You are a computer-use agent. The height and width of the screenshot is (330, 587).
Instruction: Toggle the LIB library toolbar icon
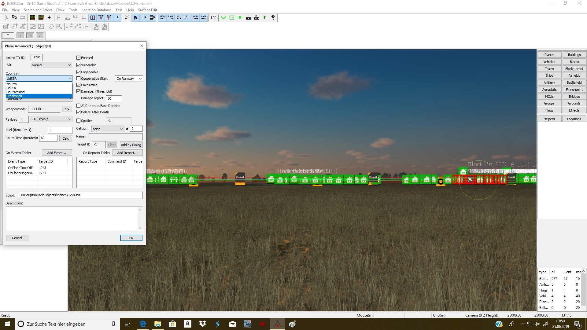pos(144,18)
